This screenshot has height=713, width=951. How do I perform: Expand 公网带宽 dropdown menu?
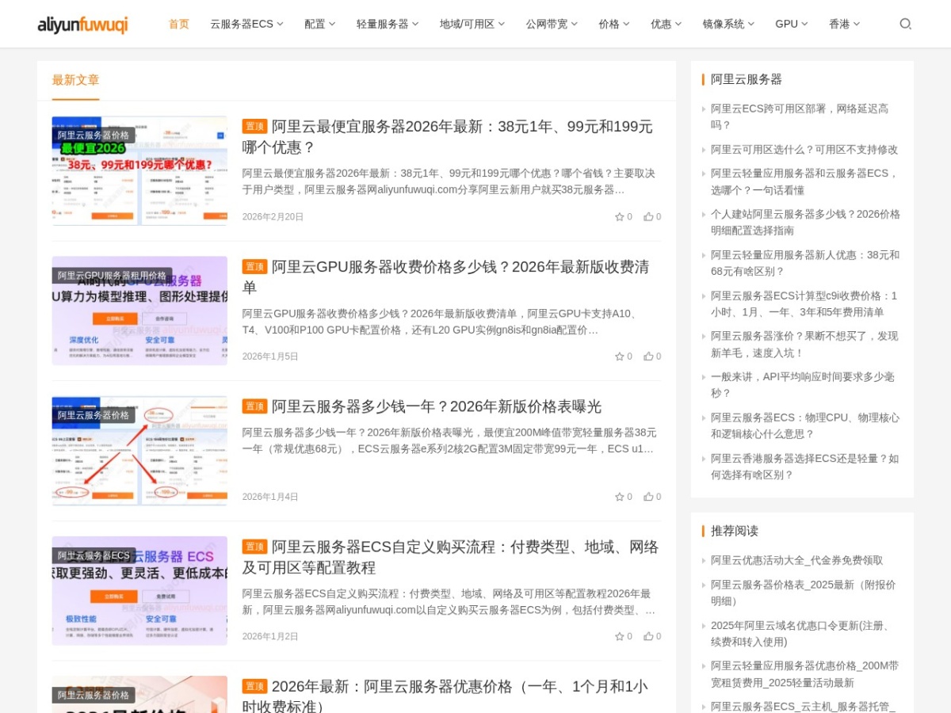pos(552,24)
